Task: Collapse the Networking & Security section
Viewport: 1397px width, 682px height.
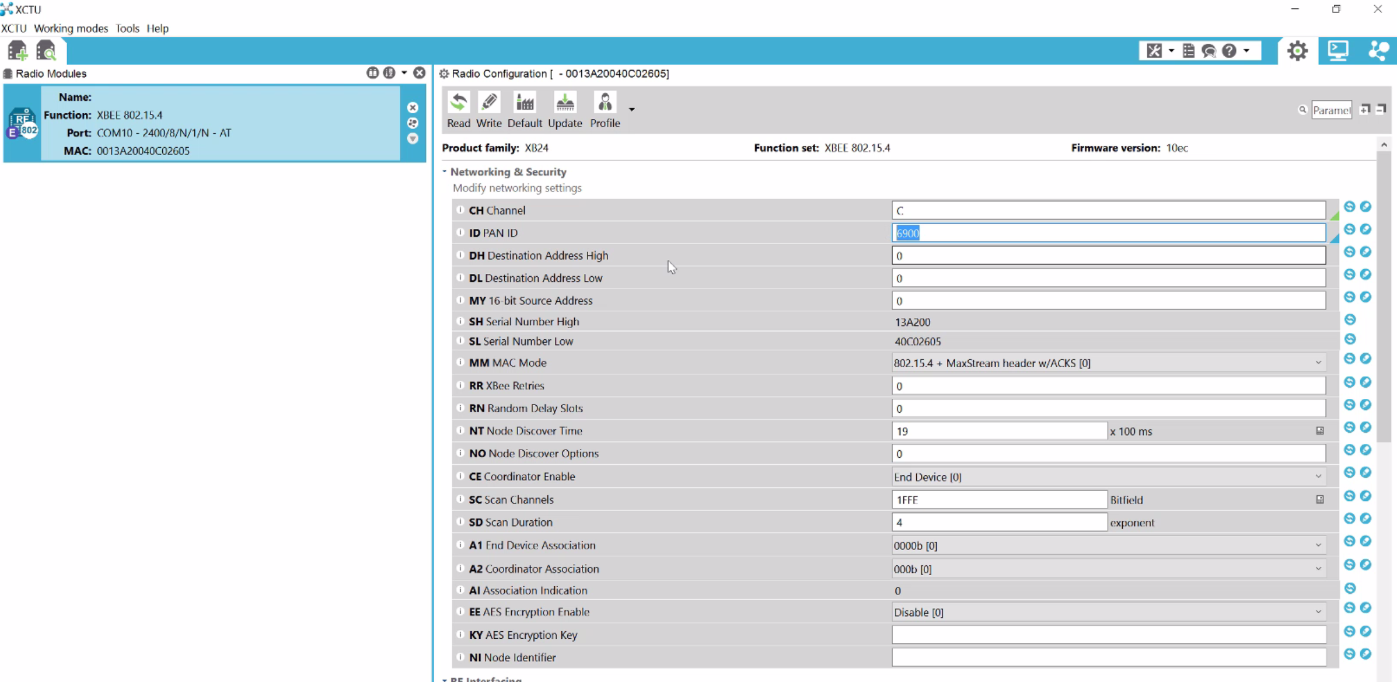Action: (444, 172)
